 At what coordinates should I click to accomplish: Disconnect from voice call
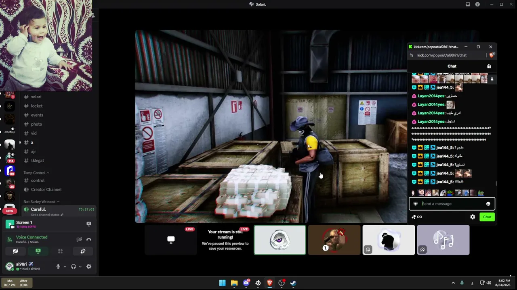(89, 239)
